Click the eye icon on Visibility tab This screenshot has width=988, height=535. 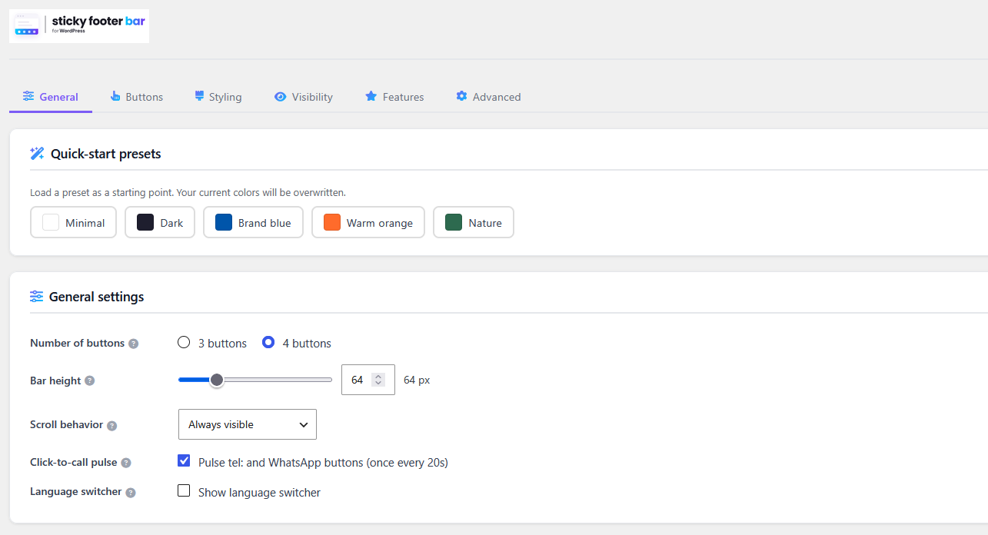click(281, 96)
